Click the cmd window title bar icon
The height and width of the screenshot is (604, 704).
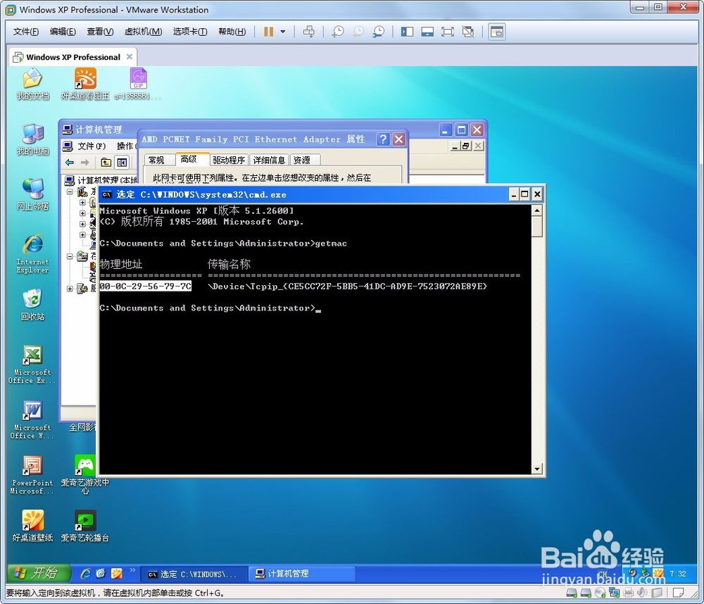(106, 194)
